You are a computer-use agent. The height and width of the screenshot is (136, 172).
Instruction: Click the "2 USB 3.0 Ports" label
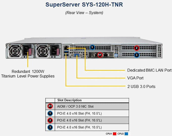point(141,86)
